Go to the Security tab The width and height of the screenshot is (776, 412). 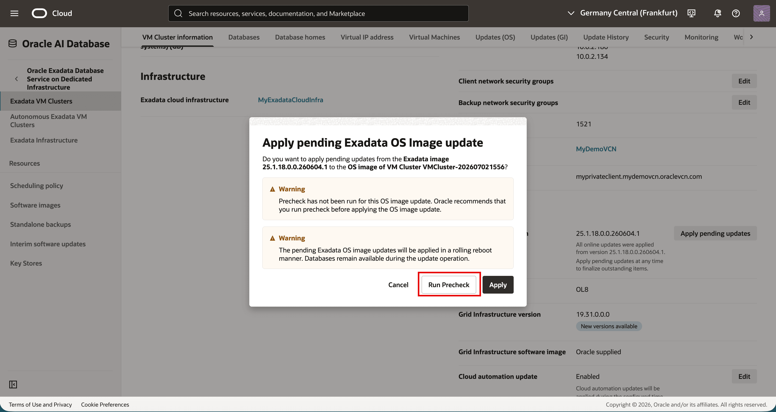coord(657,37)
